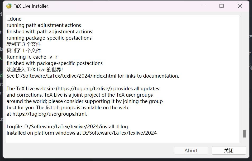The width and height of the screenshot is (252, 161).
Task: Click the 'TeX Live Installer' window title text
Action: (31, 6)
